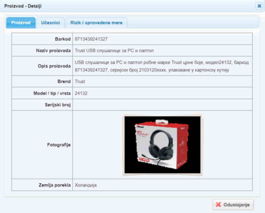This screenshot has width=265, height=213.
Task: Click the country of origin Холандија
Action: click(x=86, y=185)
